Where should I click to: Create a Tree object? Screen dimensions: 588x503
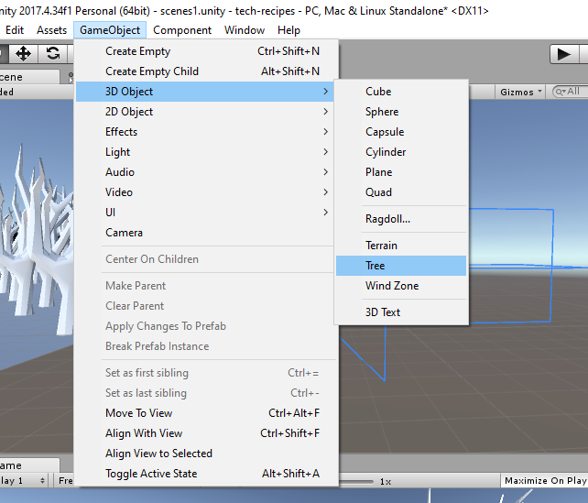[x=401, y=266]
